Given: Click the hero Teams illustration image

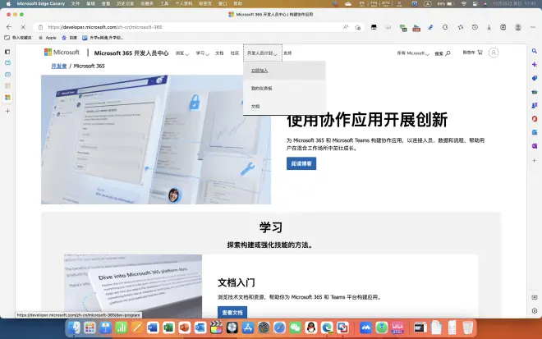Looking at the screenshot, I should point(156,140).
